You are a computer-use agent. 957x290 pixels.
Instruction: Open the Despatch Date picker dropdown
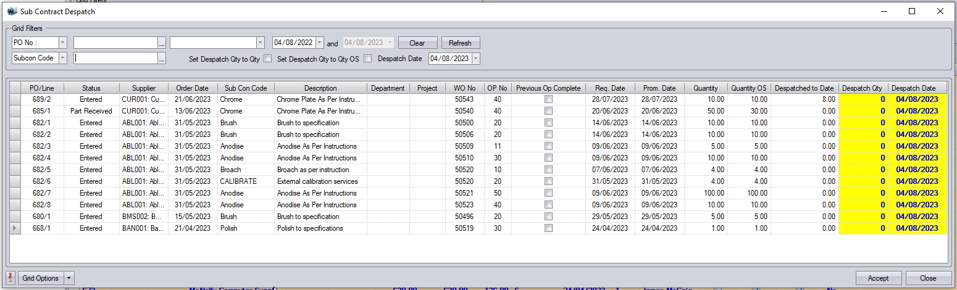pos(475,59)
